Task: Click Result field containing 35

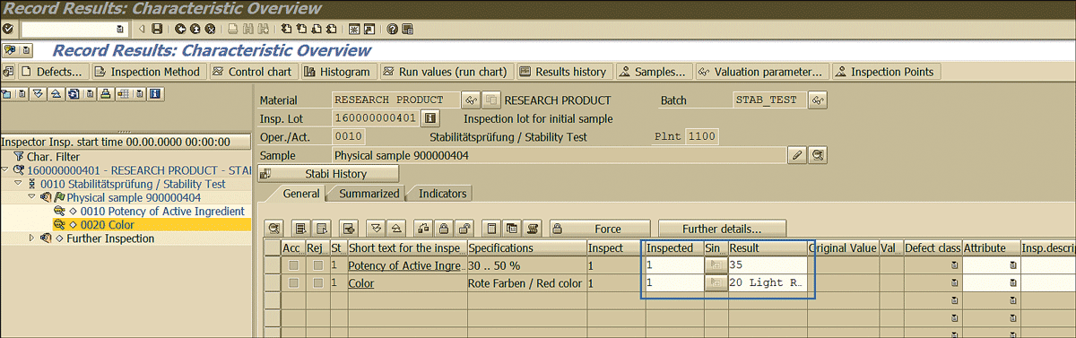Action: tap(768, 265)
